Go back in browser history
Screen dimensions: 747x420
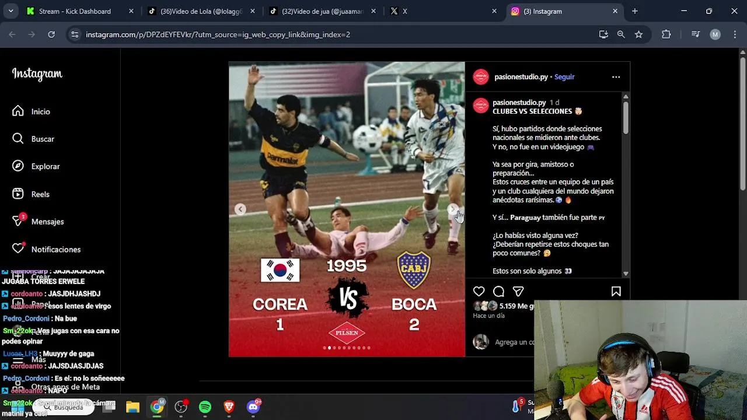(12, 34)
